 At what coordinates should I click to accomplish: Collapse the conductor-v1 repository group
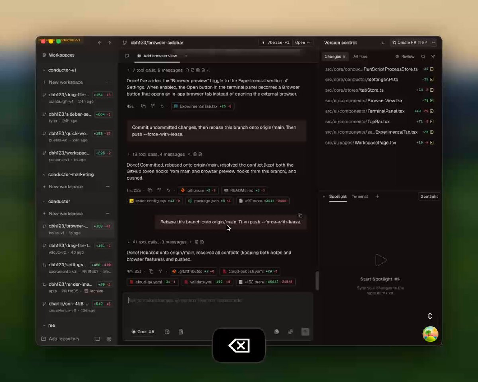tap(44, 70)
